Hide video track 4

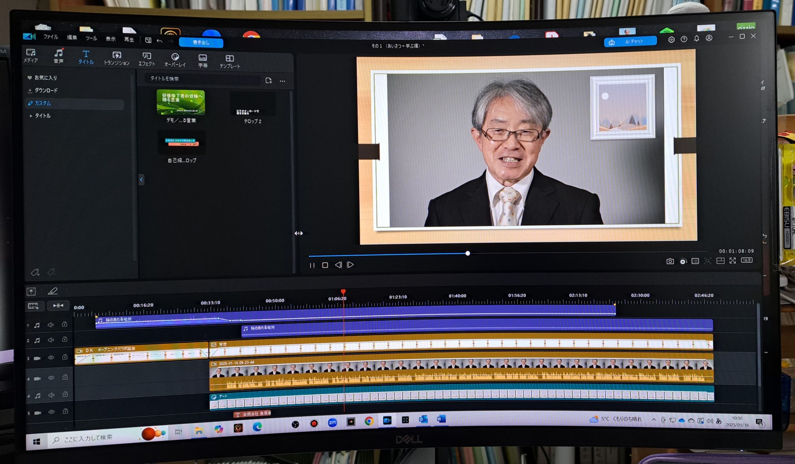tap(51, 378)
